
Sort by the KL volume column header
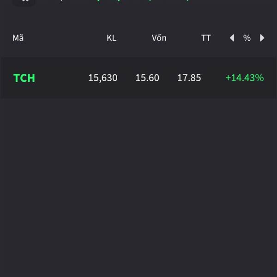(x=111, y=38)
